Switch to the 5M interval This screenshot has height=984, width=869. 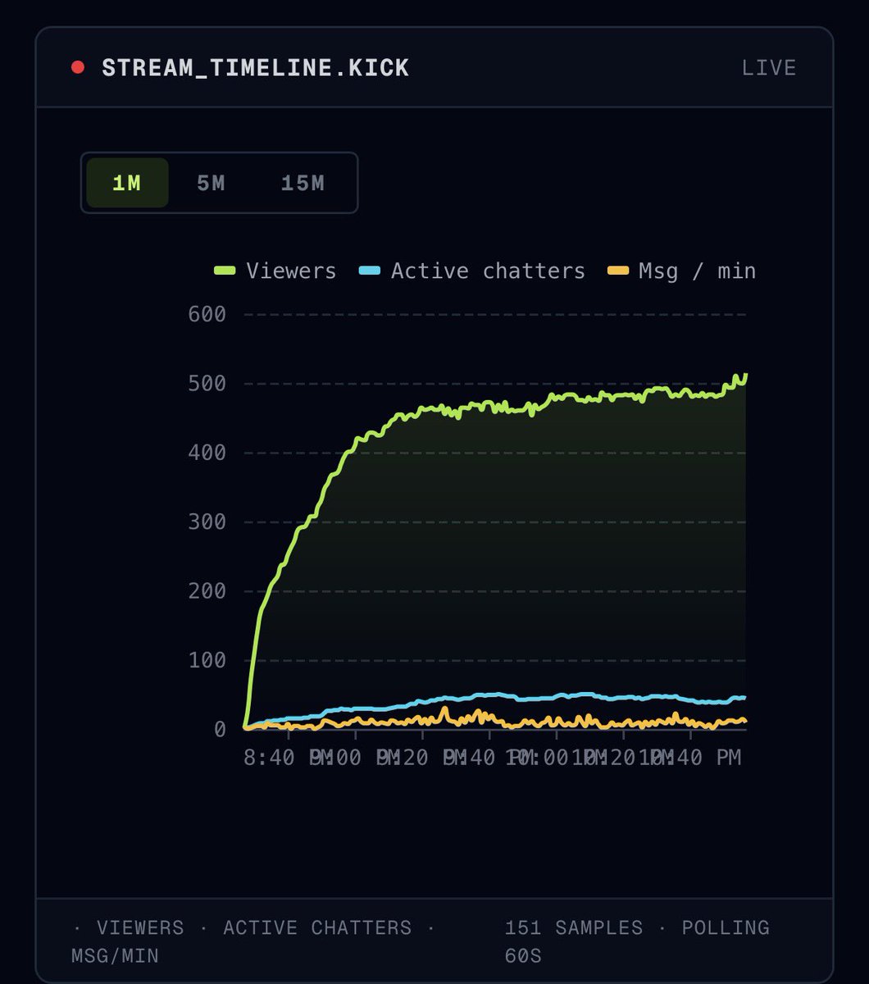click(x=211, y=183)
